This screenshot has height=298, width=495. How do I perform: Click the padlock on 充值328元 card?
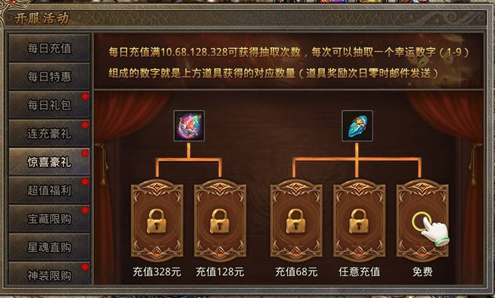[x=157, y=222]
